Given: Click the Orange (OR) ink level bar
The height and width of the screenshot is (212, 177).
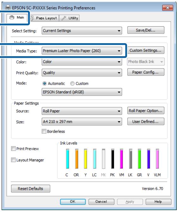Looking at the screenshot, I should (77, 159).
